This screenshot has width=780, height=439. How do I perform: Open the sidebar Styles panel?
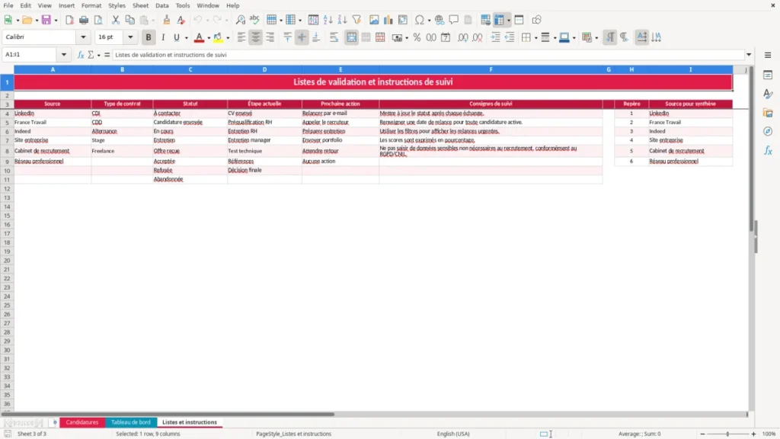tap(768, 94)
